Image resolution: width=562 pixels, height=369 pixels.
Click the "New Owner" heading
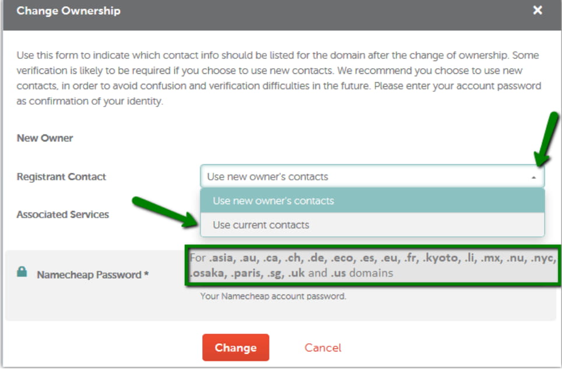pos(45,138)
